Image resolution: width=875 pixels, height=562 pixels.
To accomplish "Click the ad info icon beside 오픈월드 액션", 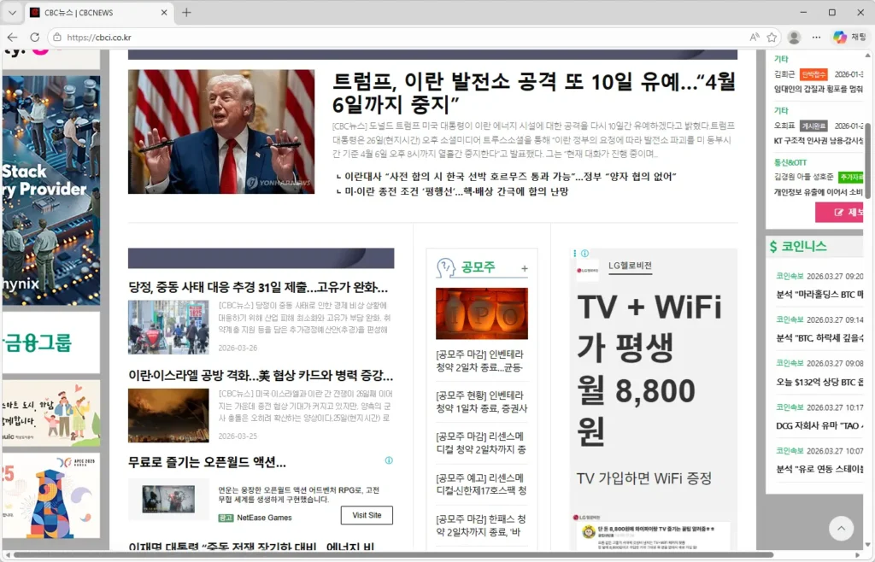I will click(x=389, y=460).
